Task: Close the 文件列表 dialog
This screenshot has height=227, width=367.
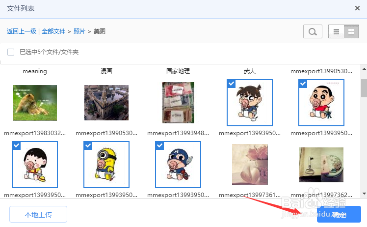Action: tap(357, 8)
